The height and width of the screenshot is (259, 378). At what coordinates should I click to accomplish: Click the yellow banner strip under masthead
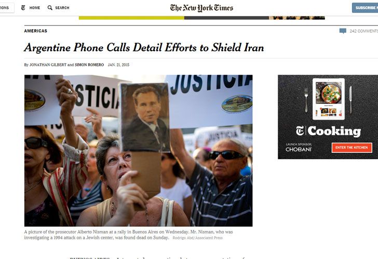pyautogui.click(x=131, y=18)
